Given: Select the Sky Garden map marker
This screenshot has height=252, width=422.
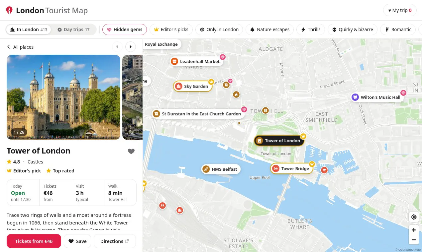Looking at the screenshot, I should (x=193, y=86).
